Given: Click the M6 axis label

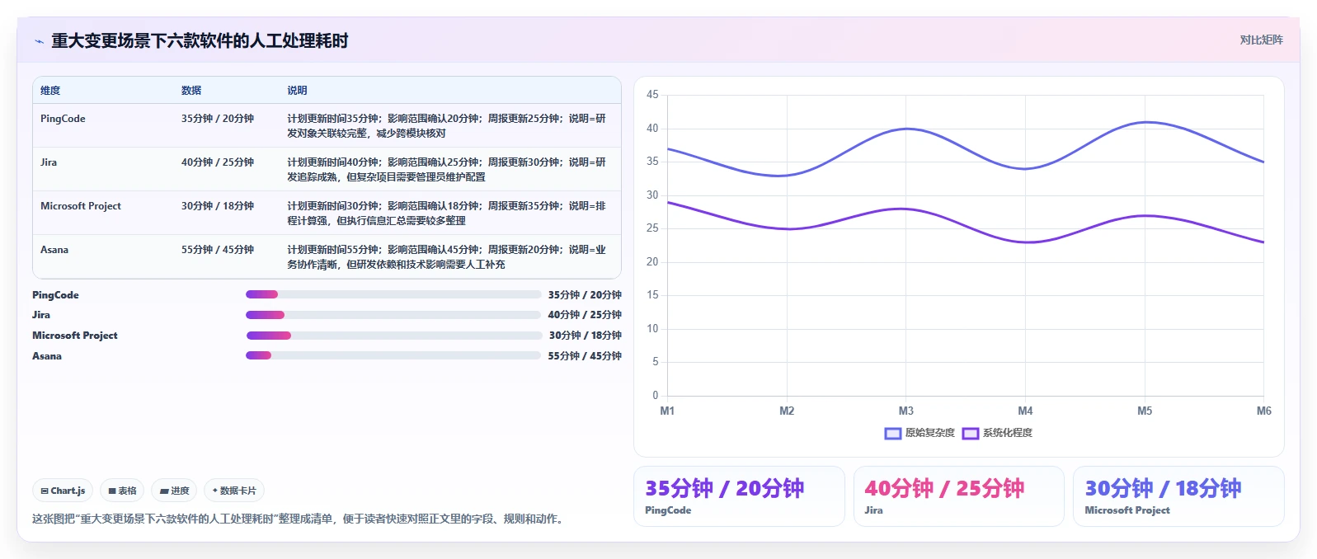Looking at the screenshot, I should coord(1263,411).
